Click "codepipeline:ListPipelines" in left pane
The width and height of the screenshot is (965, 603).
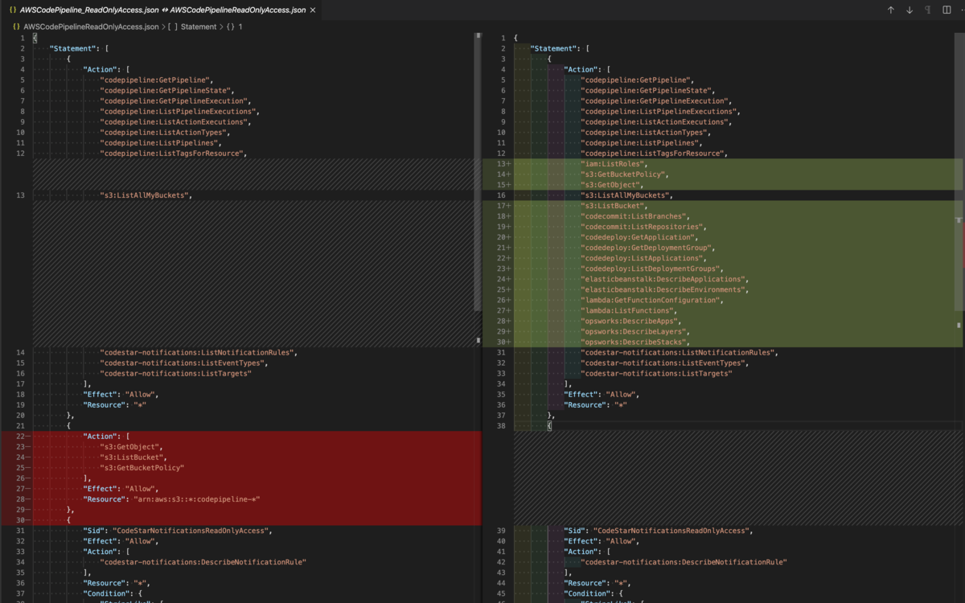(160, 143)
